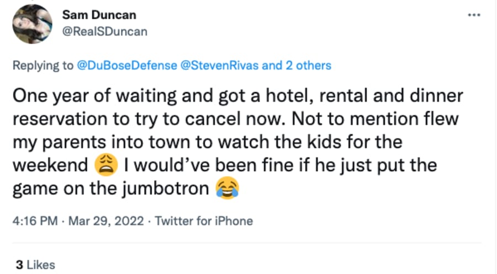Click the word 'jumbotron' in the tweet

(x=166, y=189)
